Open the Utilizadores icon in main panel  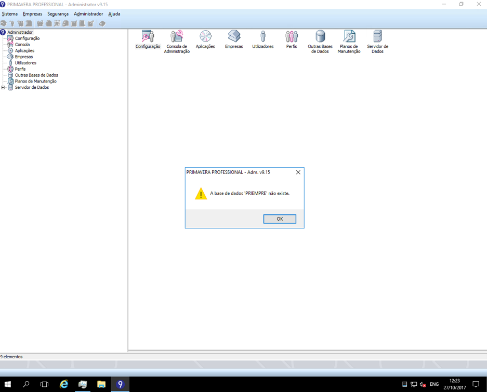pos(263,39)
